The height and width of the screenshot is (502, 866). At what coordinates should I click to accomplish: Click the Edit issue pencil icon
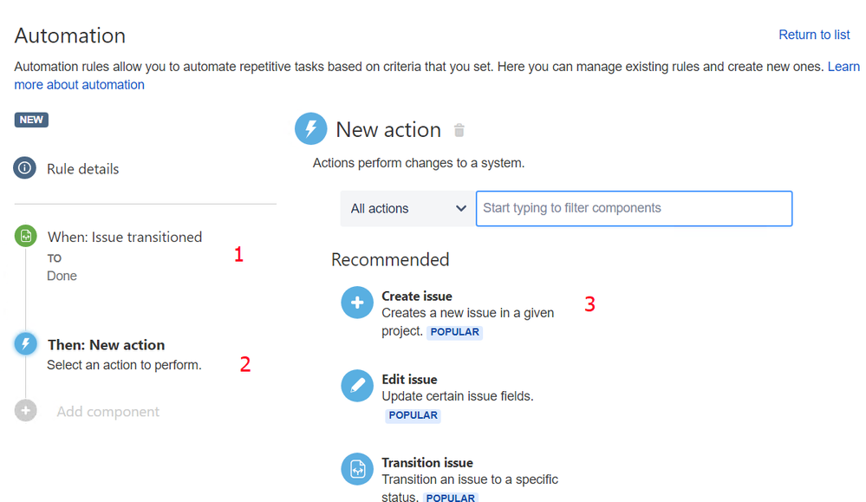coord(357,386)
